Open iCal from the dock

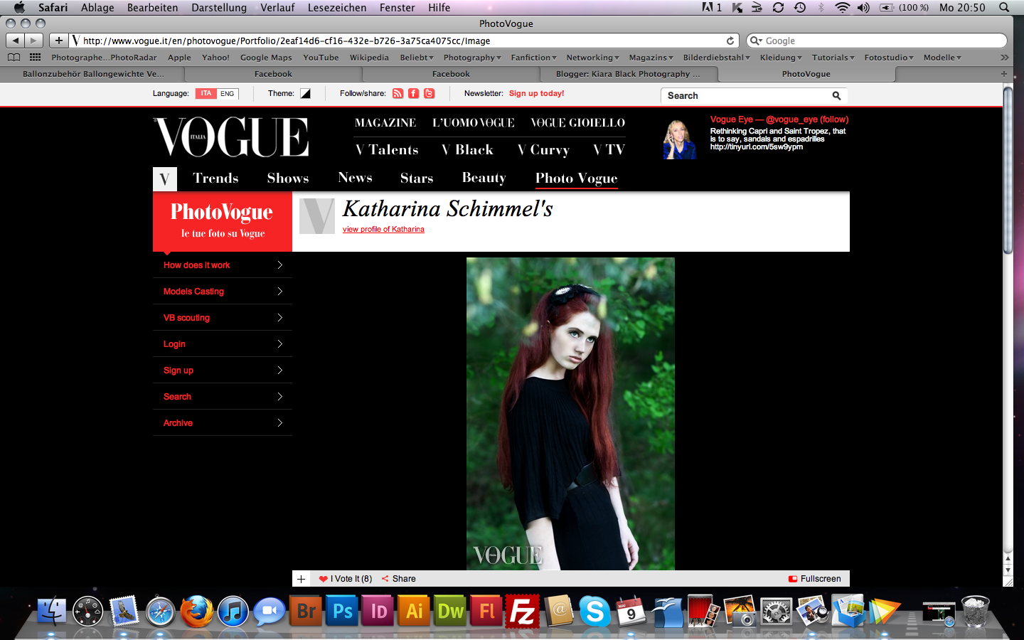tap(631, 611)
